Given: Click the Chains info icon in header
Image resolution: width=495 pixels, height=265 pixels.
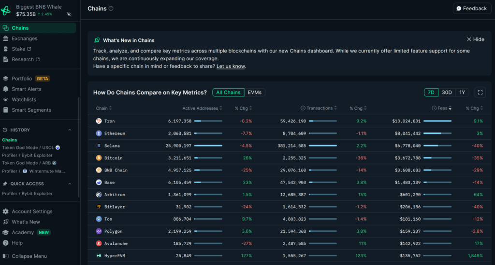Looking at the screenshot, I should [x=111, y=9].
